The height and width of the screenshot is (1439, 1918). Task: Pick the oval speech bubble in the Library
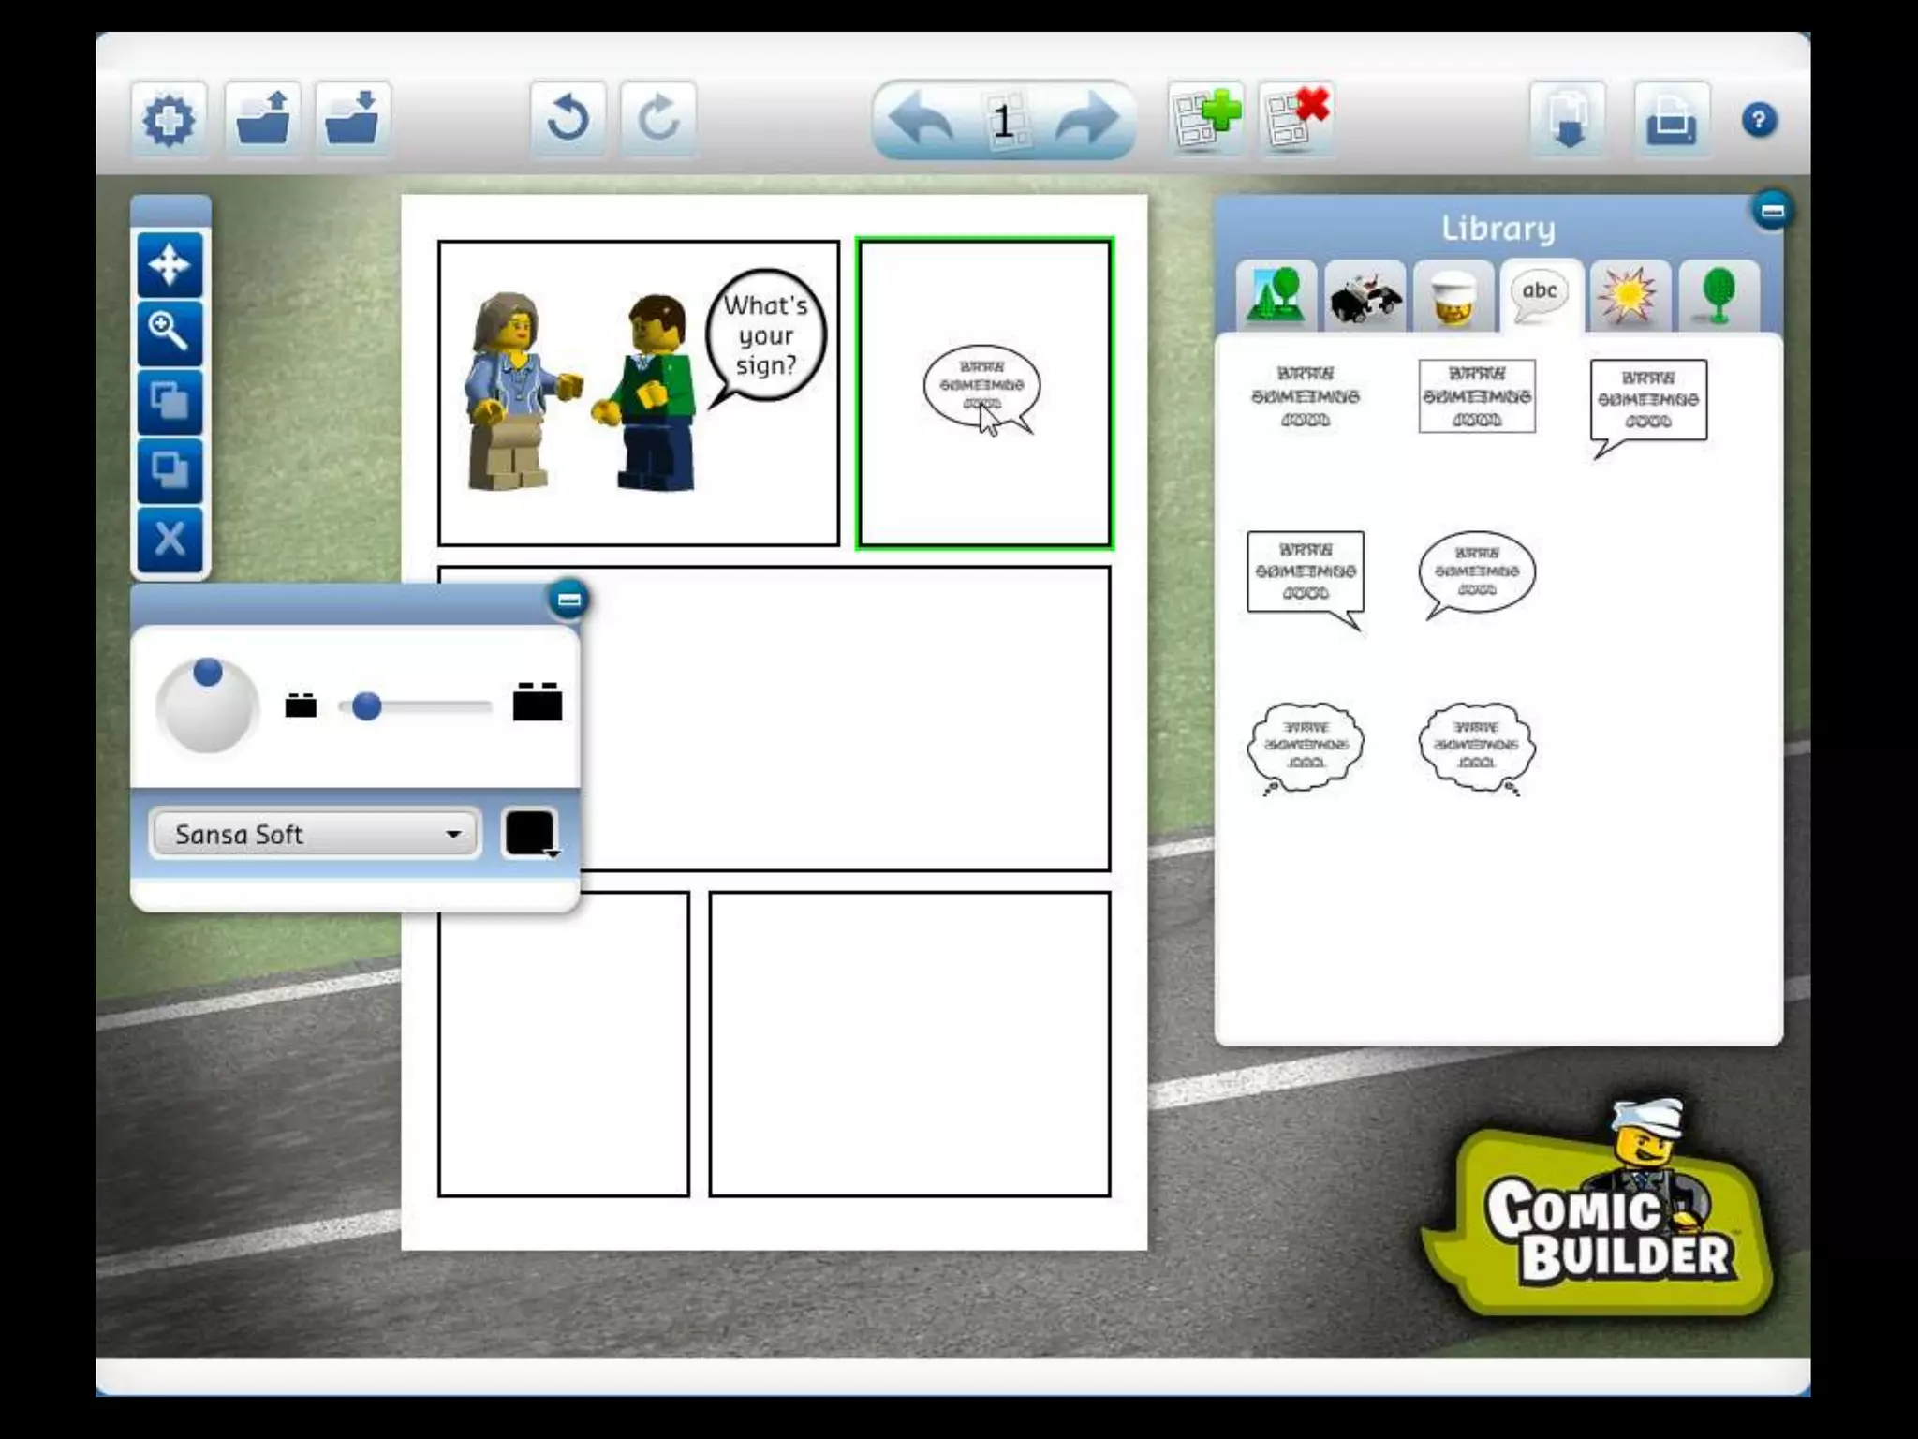tap(1476, 573)
